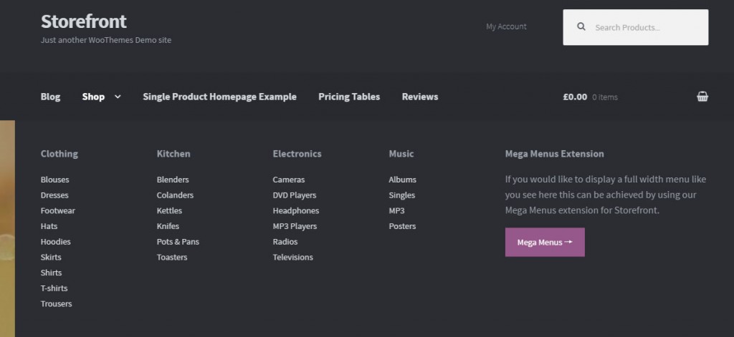The height and width of the screenshot is (337, 734).
Task: Type in the Search Products field
Action: click(x=645, y=27)
